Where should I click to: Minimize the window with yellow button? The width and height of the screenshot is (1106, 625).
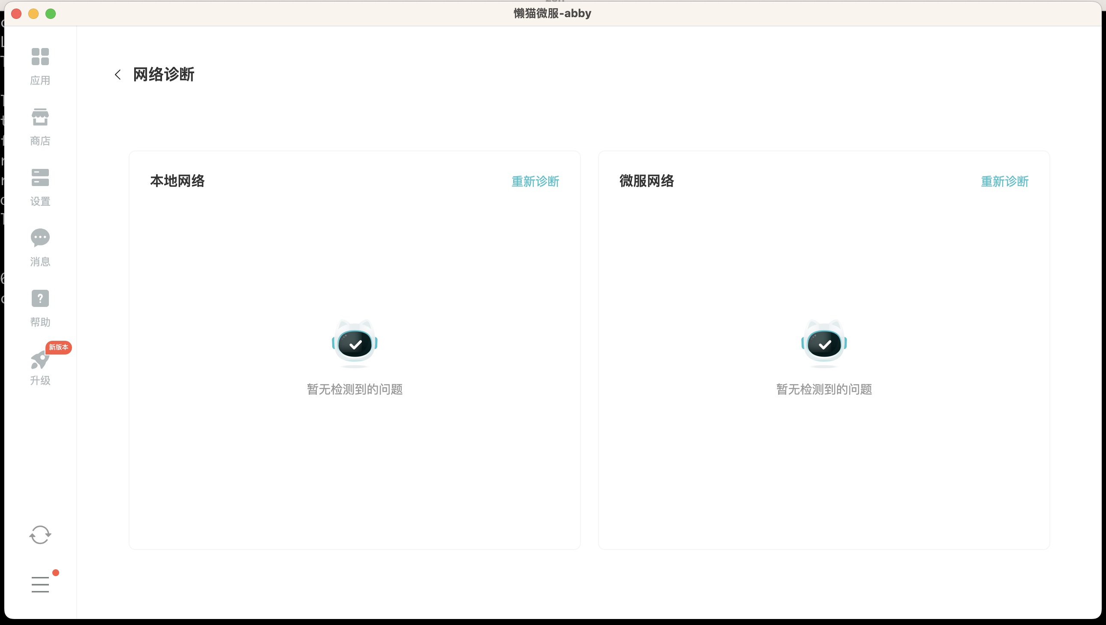point(33,14)
